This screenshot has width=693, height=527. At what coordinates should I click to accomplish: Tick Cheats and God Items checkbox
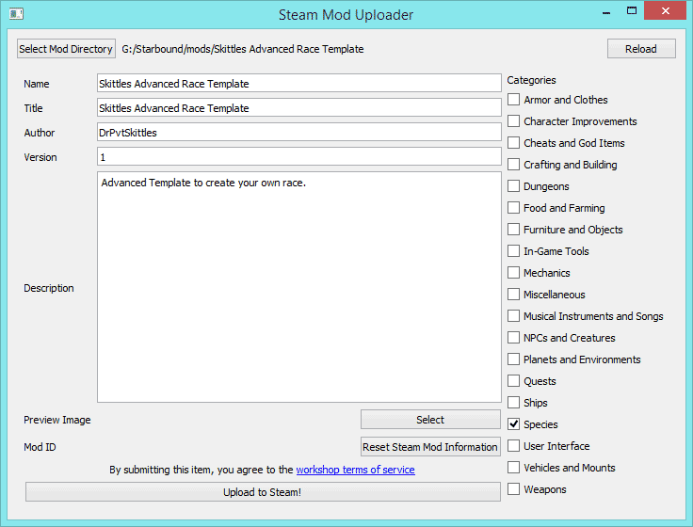[513, 143]
